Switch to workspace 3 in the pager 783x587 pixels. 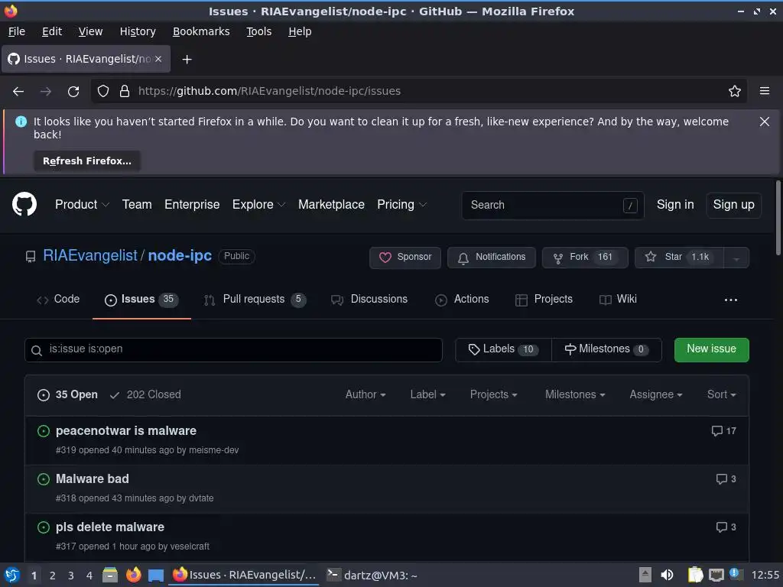pyautogui.click(x=71, y=576)
